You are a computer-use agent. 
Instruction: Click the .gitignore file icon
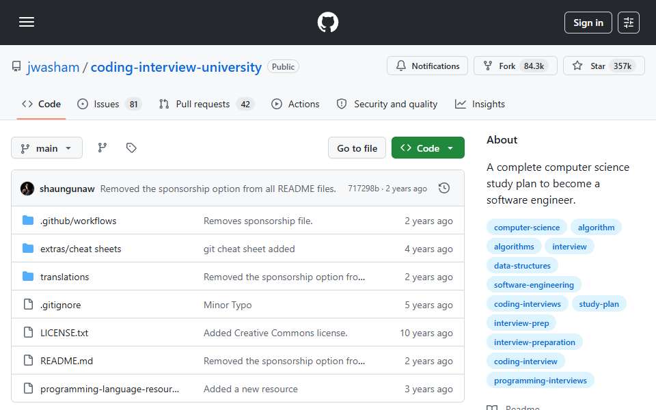pyautogui.click(x=28, y=305)
